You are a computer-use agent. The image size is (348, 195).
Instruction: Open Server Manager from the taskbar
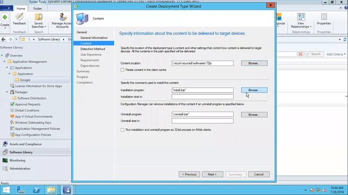(x=21, y=190)
